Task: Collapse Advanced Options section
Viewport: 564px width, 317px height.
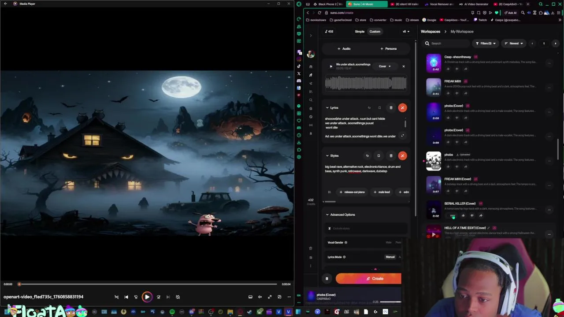Action: pos(327,214)
